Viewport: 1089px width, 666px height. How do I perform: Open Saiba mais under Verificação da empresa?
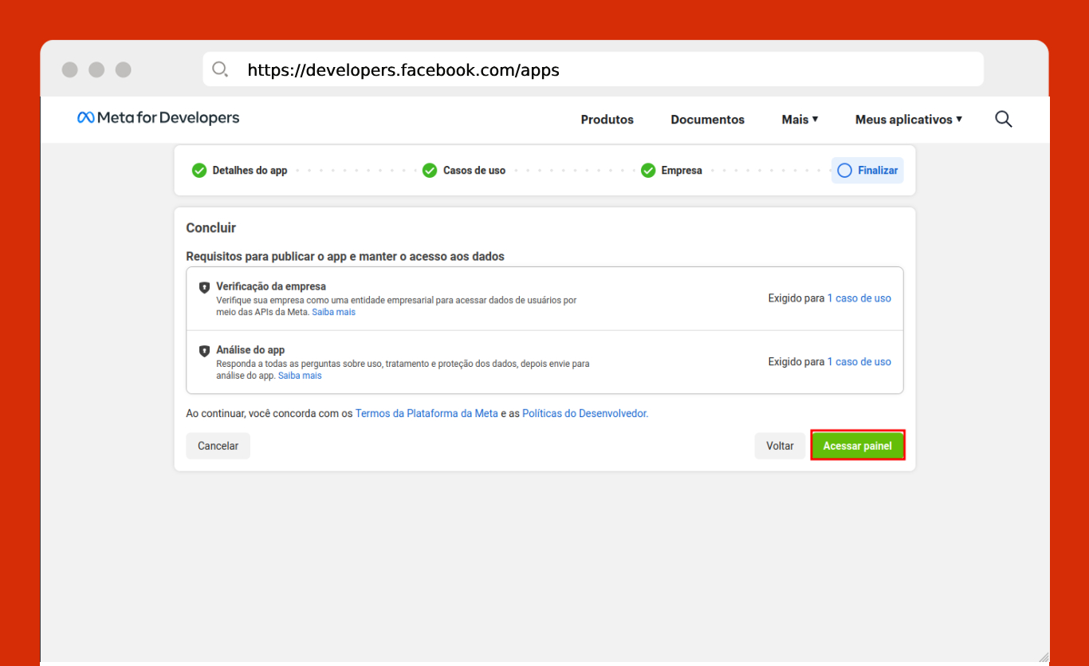pyautogui.click(x=333, y=312)
